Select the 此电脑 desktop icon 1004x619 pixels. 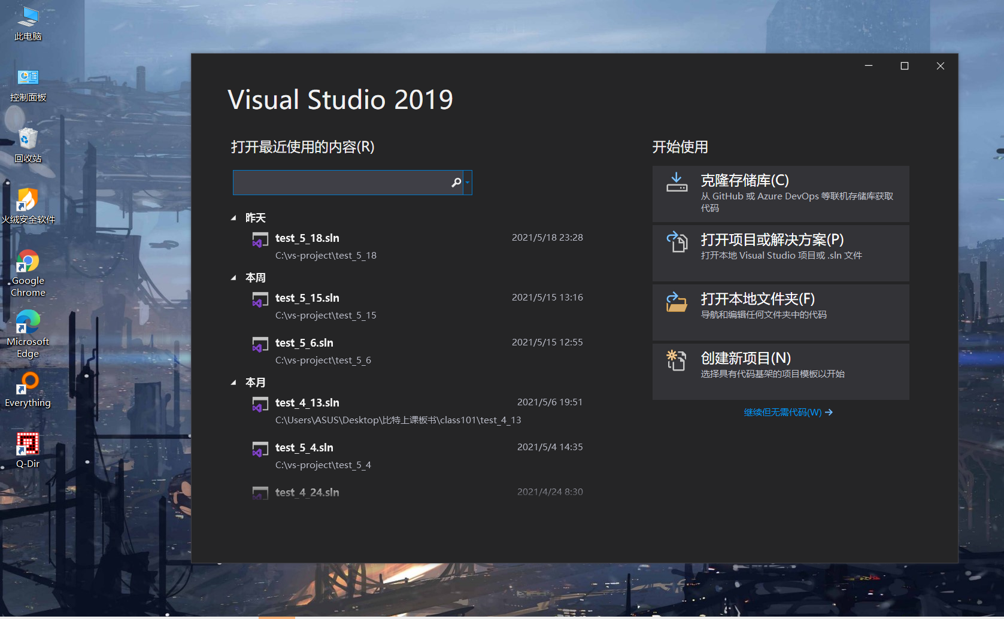coord(28,24)
